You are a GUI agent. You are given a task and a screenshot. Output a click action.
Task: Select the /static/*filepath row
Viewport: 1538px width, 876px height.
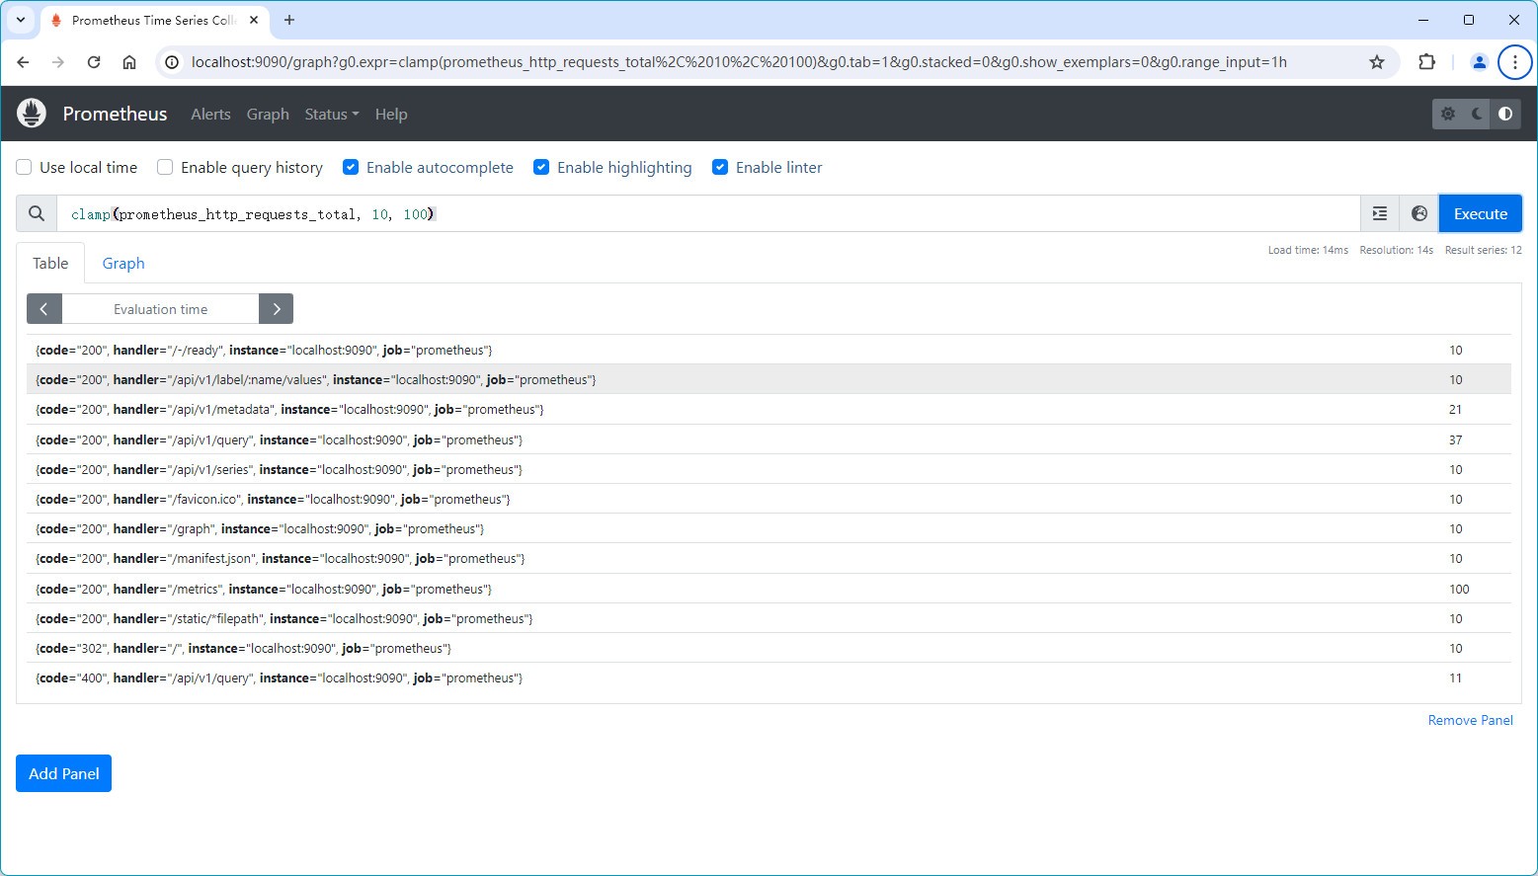point(769,618)
